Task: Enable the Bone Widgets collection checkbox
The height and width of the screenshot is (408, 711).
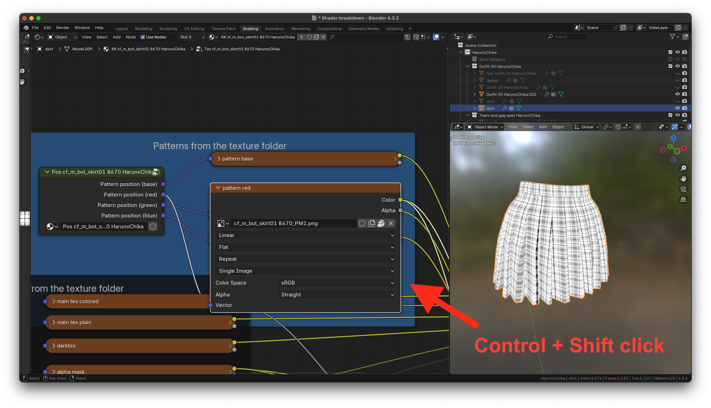Action: click(x=670, y=59)
